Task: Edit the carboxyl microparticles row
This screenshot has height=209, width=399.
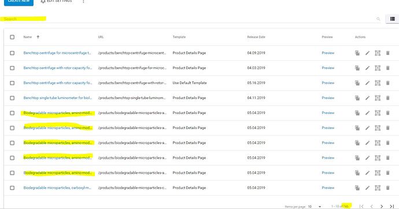Action: click(x=367, y=188)
